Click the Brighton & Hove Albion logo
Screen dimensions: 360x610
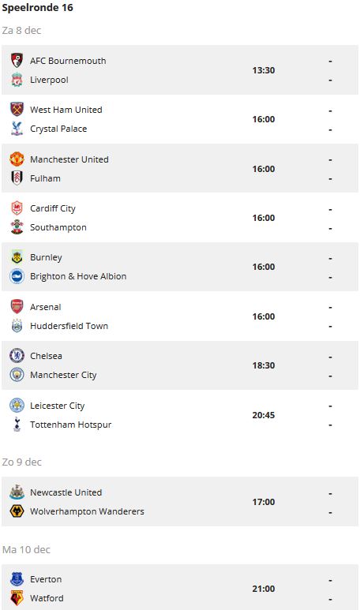(x=17, y=276)
